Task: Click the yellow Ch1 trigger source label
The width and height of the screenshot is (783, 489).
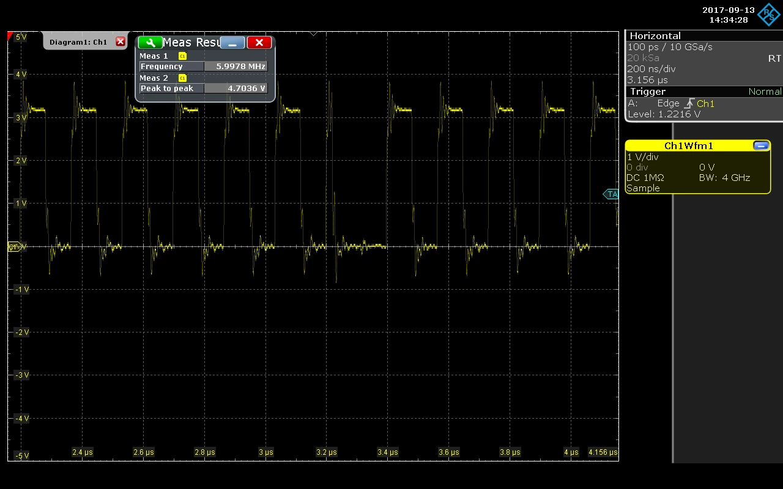Action: pos(705,104)
